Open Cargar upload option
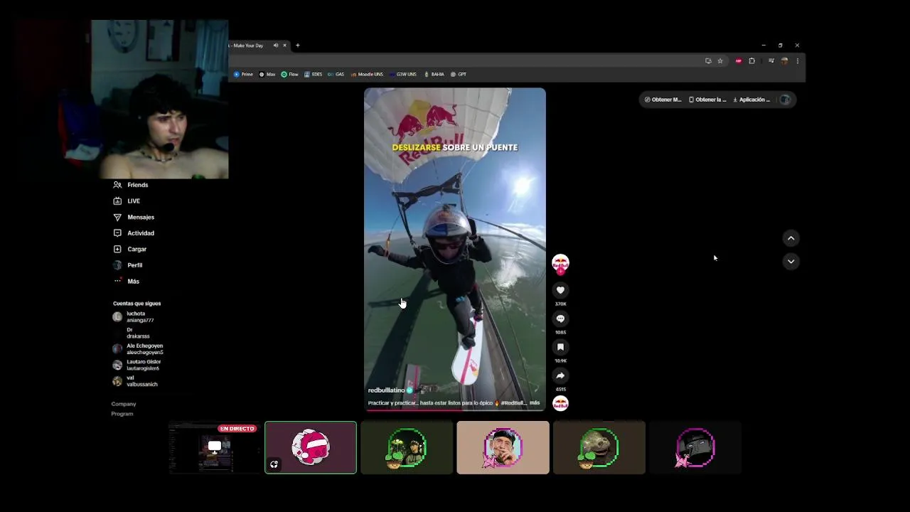 [130, 249]
